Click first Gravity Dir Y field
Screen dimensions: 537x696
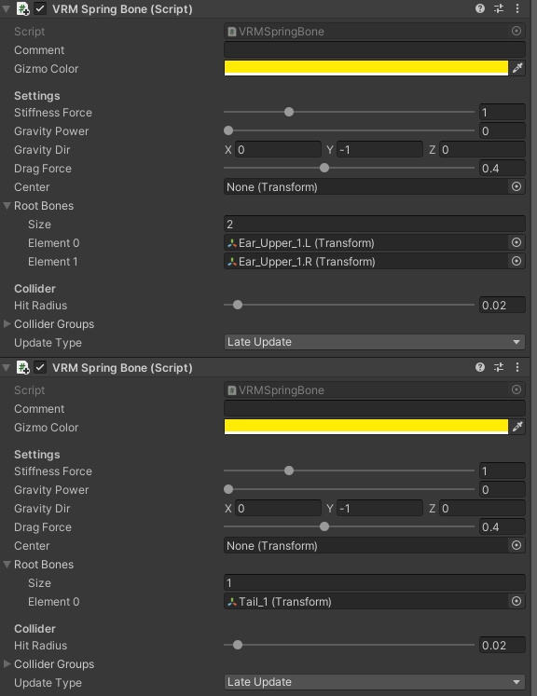click(x=379, y=149)
